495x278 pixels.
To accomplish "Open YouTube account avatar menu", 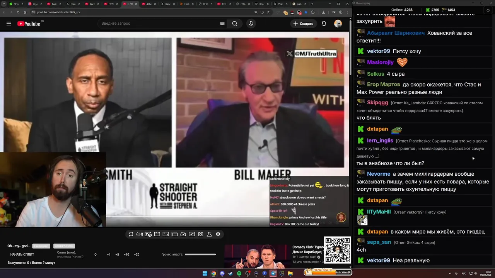I will pos(338,24).
